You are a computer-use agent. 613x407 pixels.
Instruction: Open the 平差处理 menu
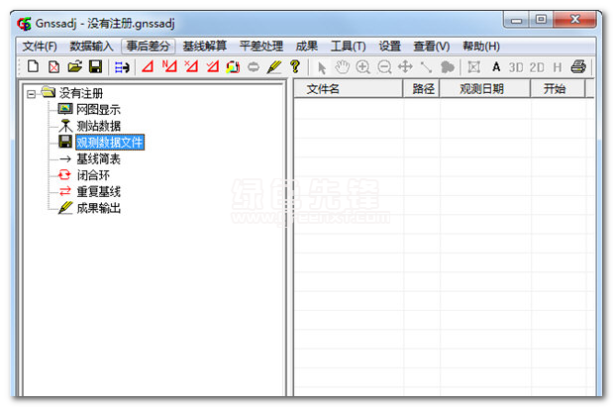point(261,47)
